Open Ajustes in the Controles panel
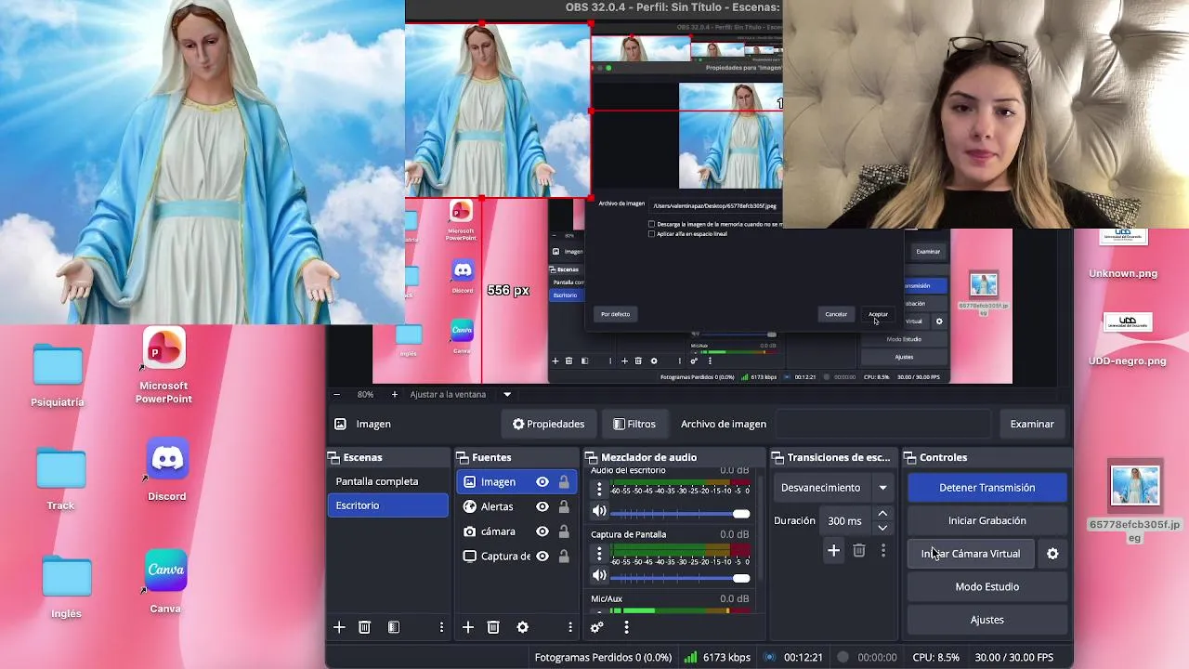The width and height of the screenshot is (1189, 669). click(986, 620)
